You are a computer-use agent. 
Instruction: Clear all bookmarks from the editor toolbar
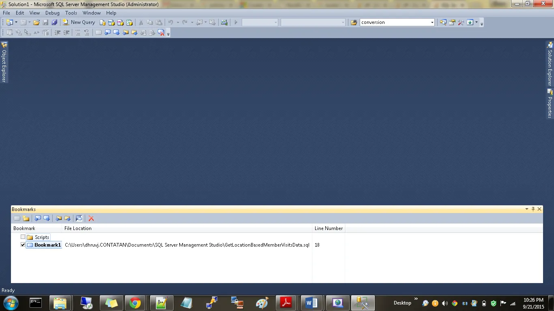tap(161, 32)
